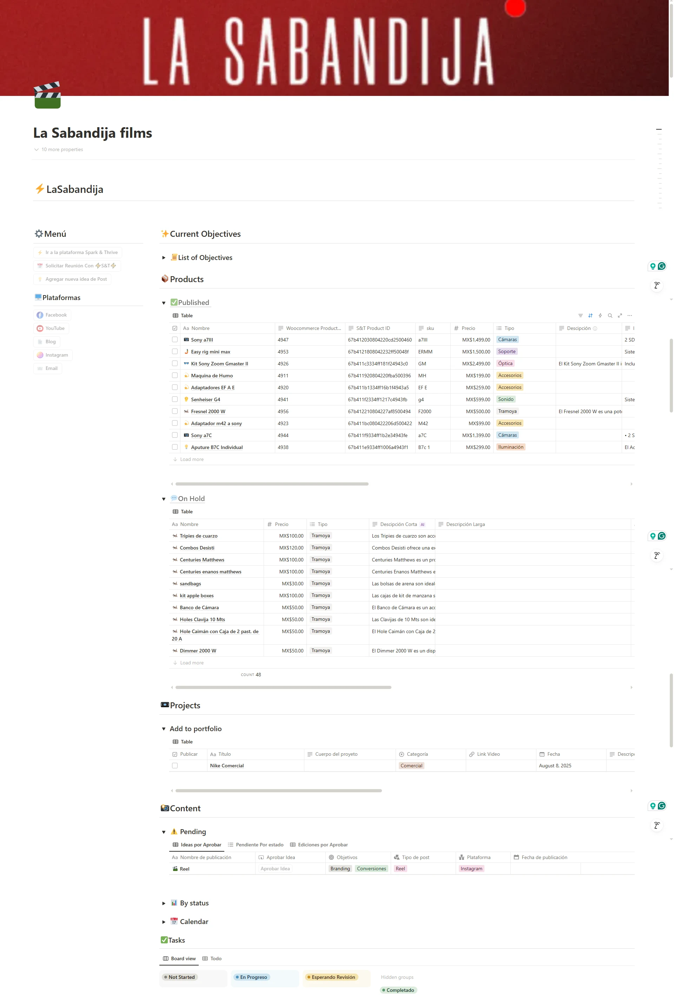
Task: Click the lightning automation icon in Published table
Action: (600, 316)
